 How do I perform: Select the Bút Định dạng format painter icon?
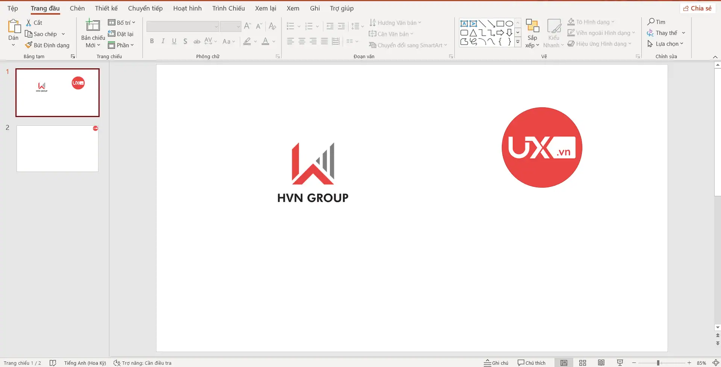tap(28, 45)
